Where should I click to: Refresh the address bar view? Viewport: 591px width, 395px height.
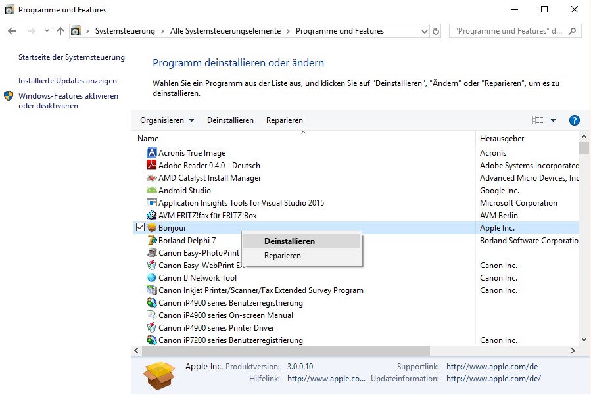coord(436,31)
